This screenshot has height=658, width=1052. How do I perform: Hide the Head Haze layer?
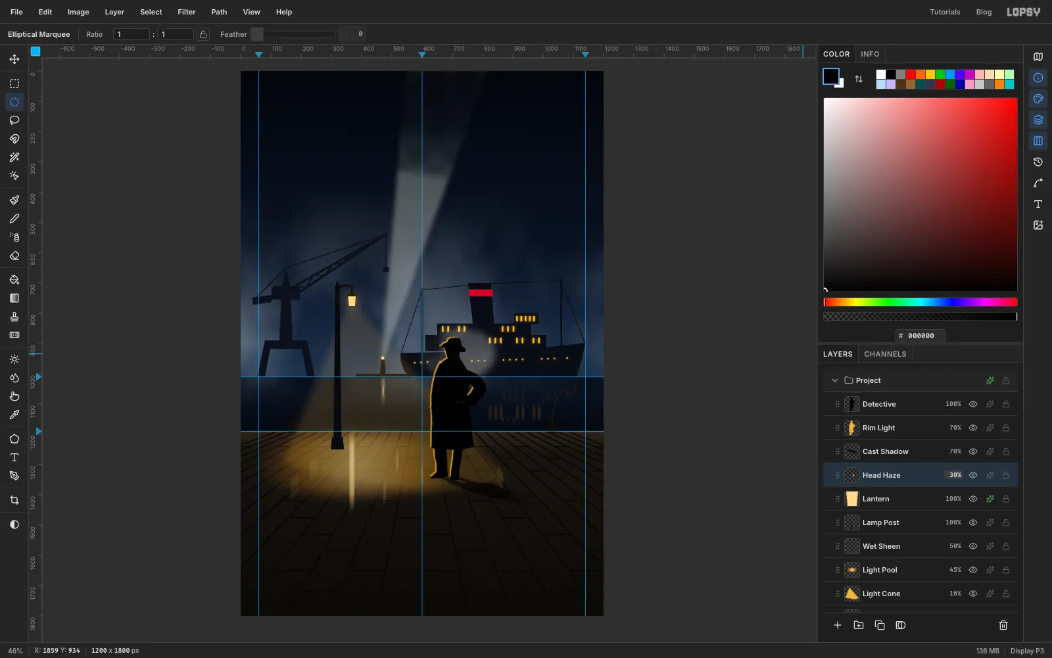tap(973, 475)
